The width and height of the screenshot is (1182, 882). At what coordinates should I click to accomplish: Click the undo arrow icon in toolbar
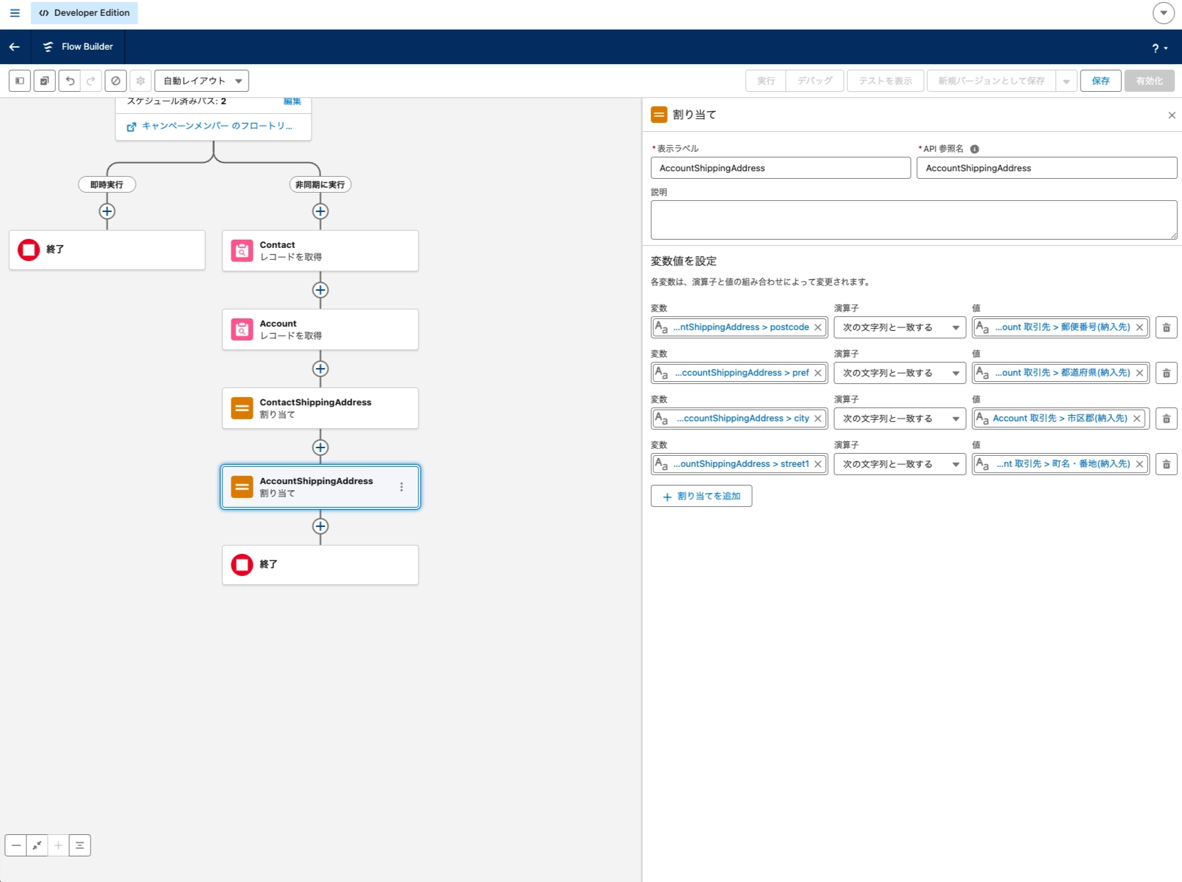[70, 81]
